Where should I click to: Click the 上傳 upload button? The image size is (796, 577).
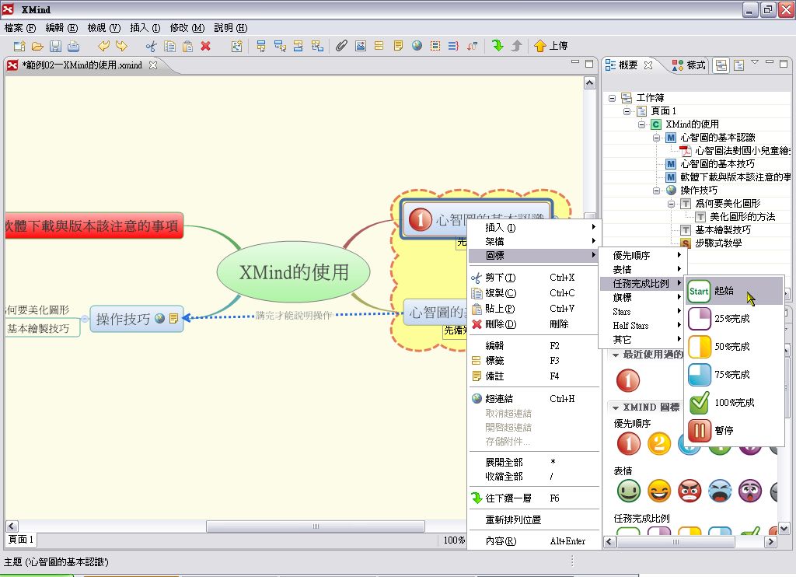click(x=551, y=46)
